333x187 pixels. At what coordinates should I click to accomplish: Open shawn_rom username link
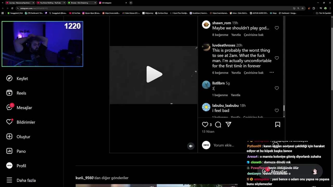[x=222, y=23]
